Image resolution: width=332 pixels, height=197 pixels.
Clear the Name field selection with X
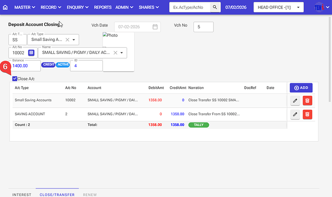[x=115, y=53]
